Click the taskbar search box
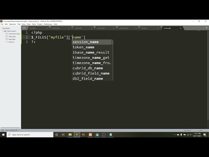This screenshot has height=157, width=209. coord(30,135)
